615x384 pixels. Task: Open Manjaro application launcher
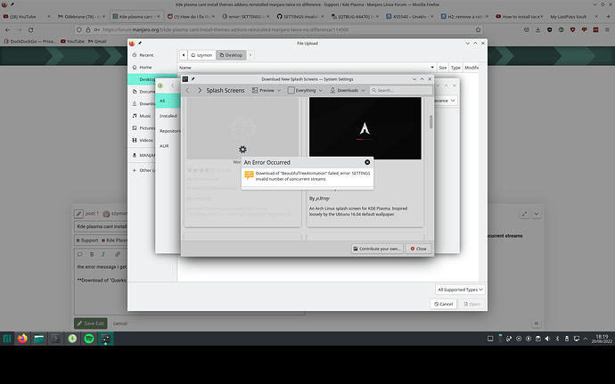[7, 339]
